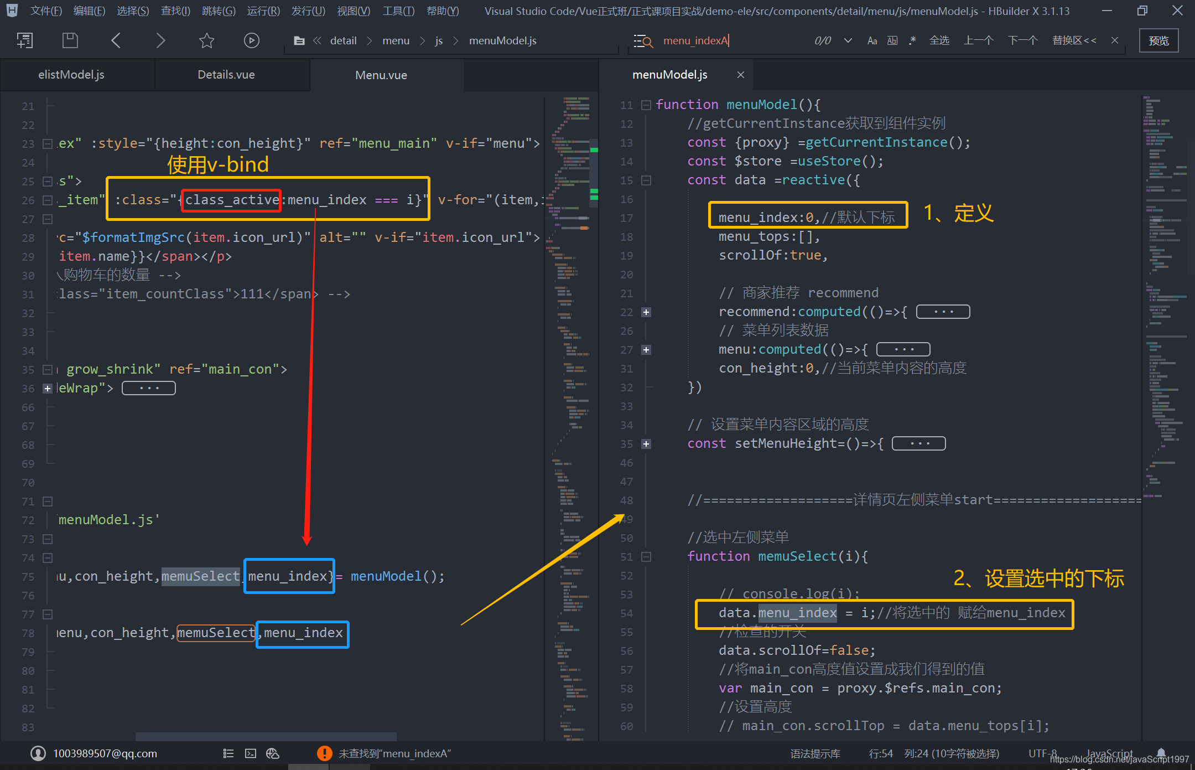Click the save file icon
1195x770 pixels.
click(x=70, y=40)
